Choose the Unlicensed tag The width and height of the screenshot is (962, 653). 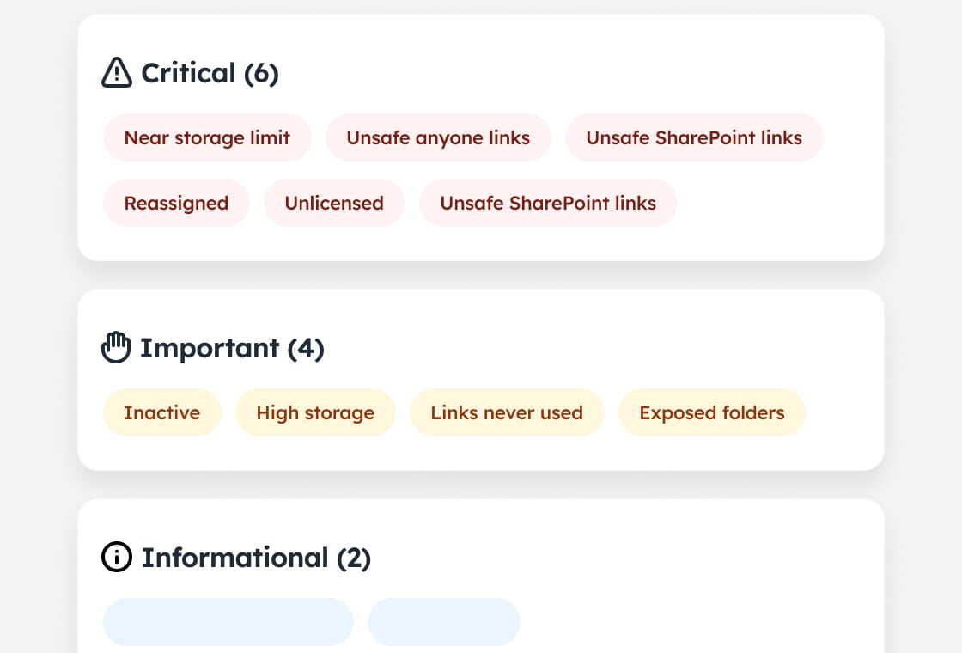click(x=334, y=203)
